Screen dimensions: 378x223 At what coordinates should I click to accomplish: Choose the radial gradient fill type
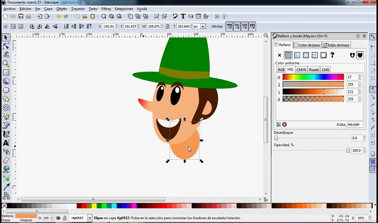306,55
